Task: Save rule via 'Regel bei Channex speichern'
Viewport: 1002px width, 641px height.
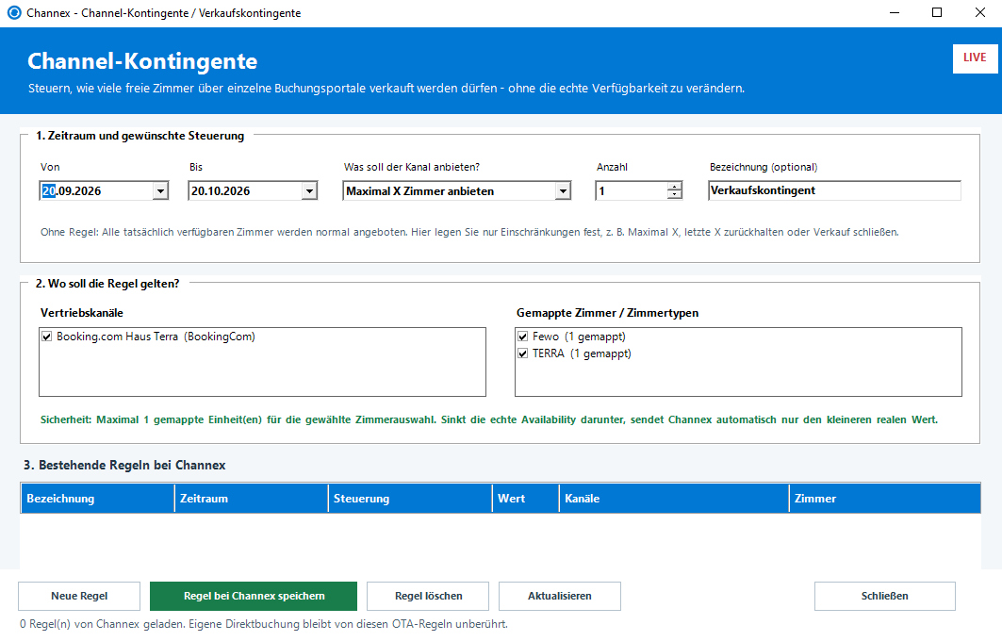Action: 254,596
